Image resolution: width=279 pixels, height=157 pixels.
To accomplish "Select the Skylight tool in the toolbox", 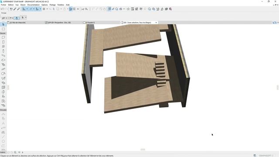I will tap(3, 83).
